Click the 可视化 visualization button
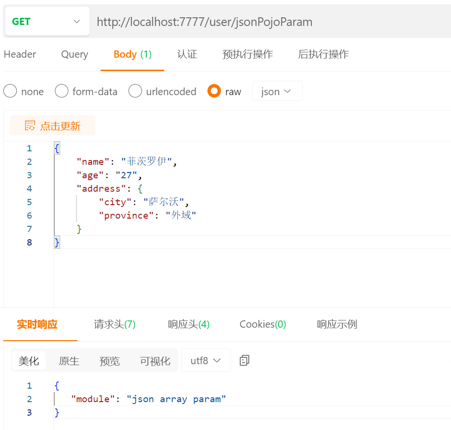 click(155, 360)
